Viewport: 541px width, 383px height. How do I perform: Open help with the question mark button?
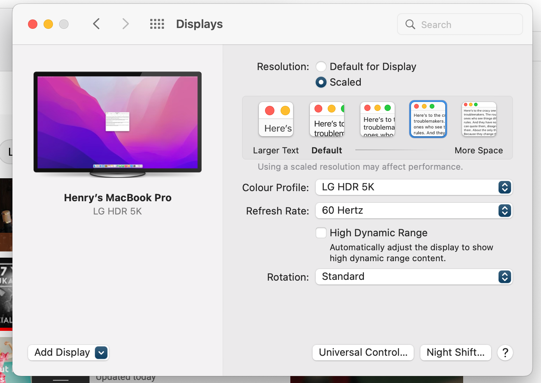pyautogui.click(x=505, y=353)
